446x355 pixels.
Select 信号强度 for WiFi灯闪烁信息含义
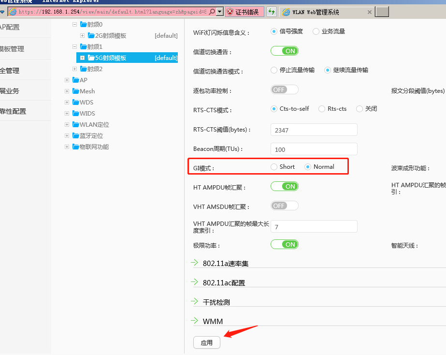pos(274,31)
